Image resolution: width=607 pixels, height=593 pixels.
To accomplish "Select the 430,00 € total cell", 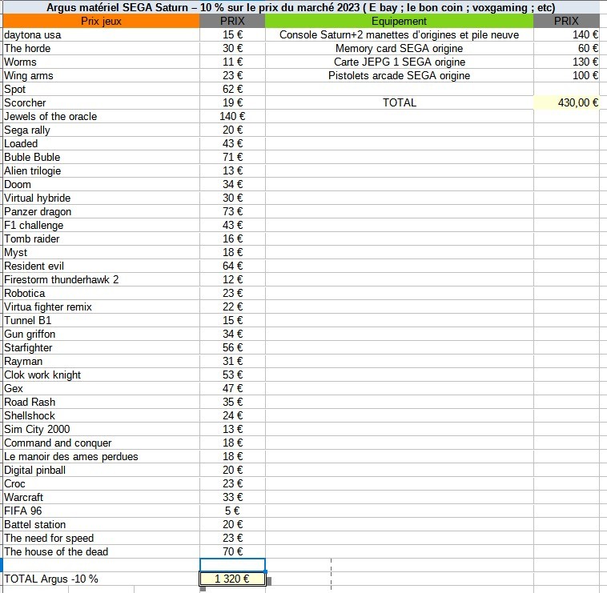I will [x=566, y=102].
